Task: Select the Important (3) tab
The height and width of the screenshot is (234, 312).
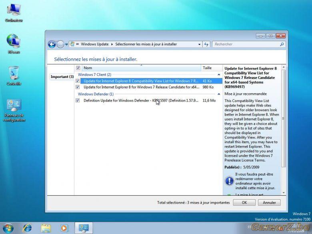Action: tap(62, 77)
